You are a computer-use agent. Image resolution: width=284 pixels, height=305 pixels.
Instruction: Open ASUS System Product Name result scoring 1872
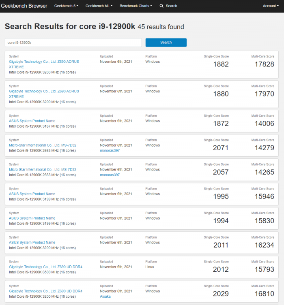pyautogui.click(x=32, y=121)
